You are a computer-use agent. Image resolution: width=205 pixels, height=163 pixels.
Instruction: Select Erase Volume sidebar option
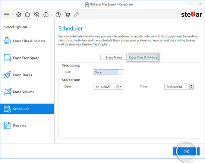pos(27,92)
